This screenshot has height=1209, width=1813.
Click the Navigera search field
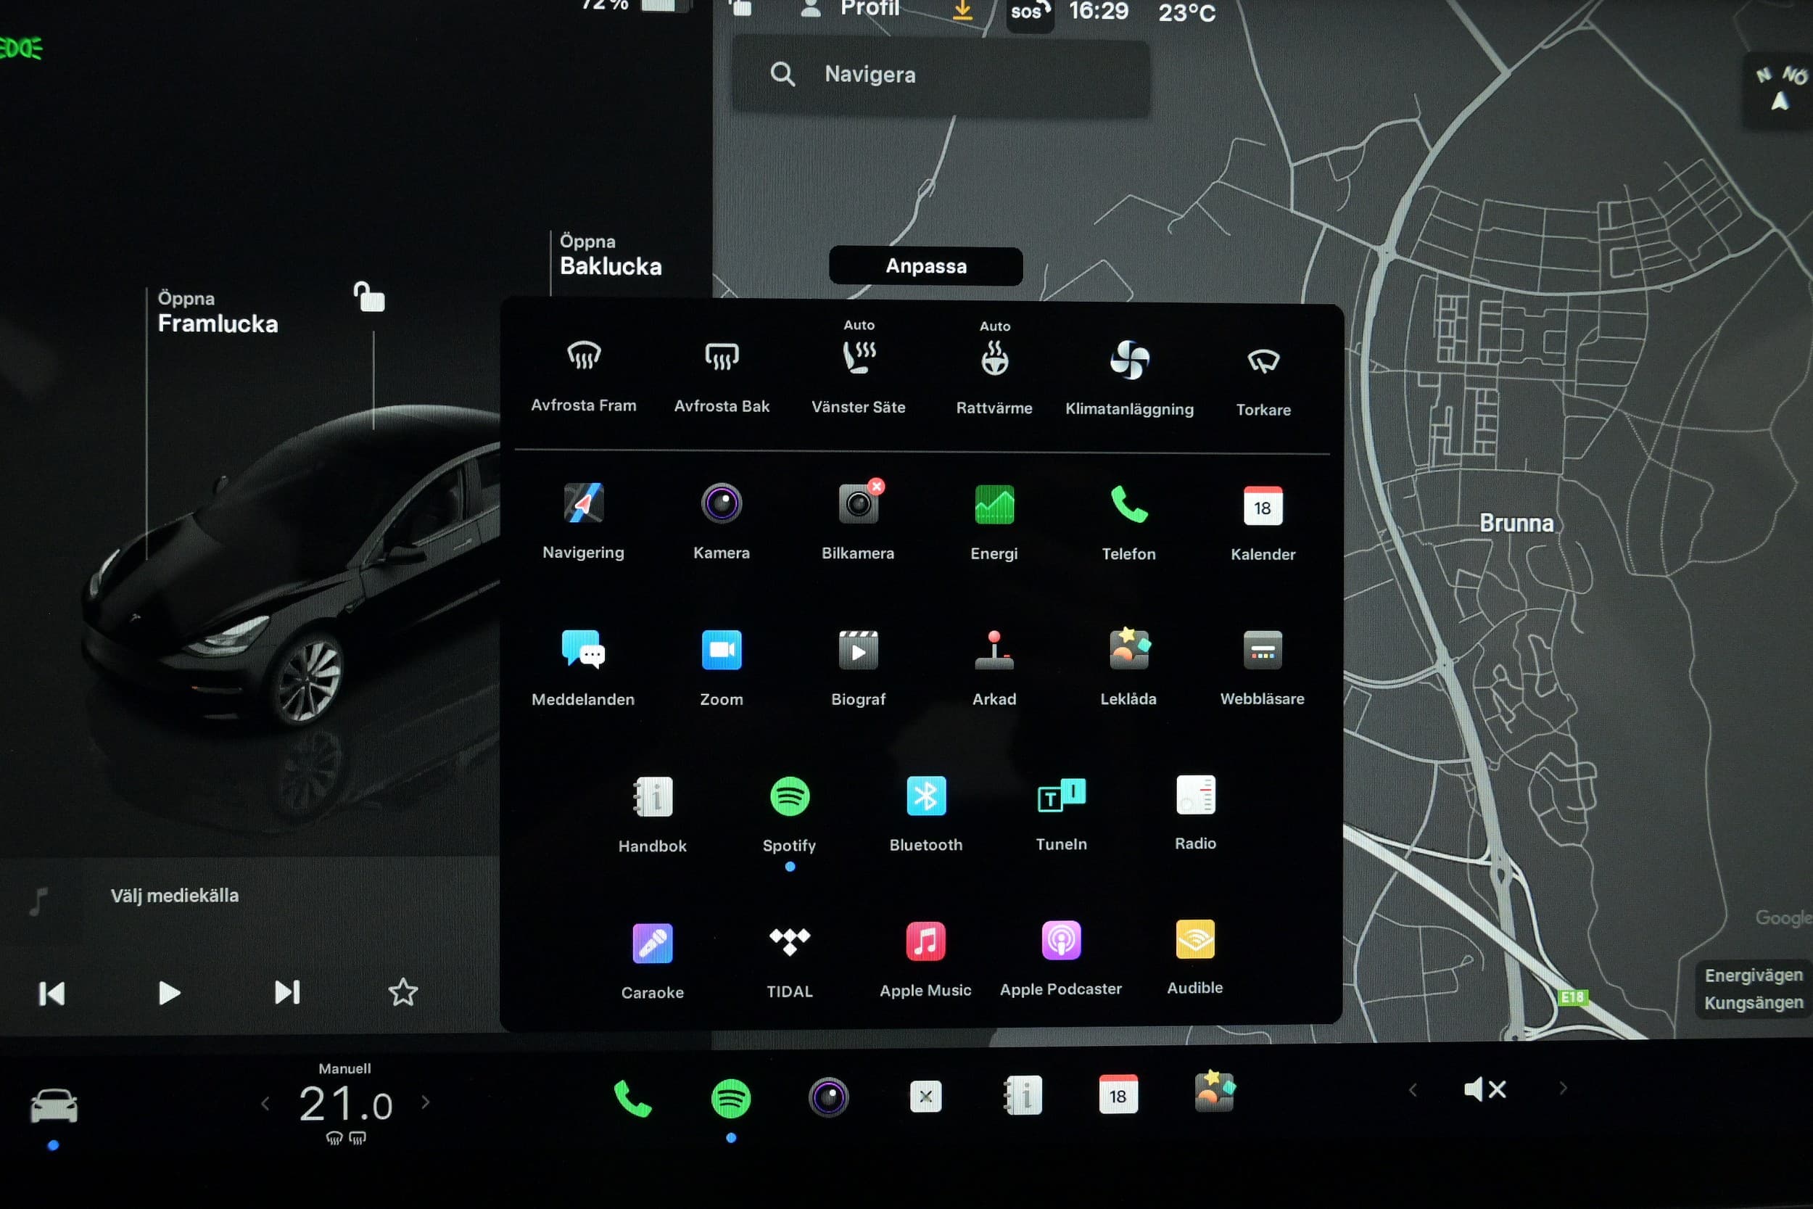(x=941, y=75)
